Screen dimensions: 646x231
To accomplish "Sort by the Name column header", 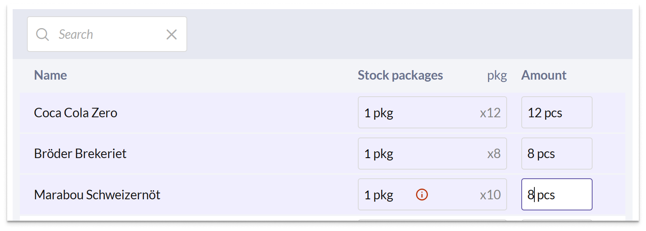I will point(50,75).
